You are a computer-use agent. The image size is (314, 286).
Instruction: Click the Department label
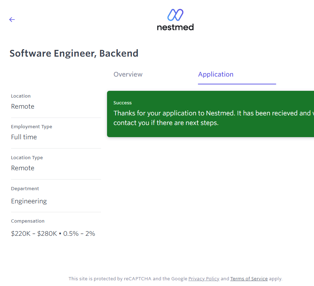pos(25,189)
